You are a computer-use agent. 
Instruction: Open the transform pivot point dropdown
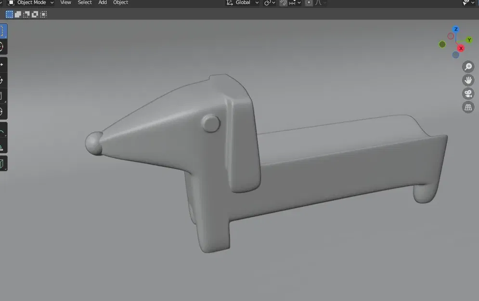(x=270, y=3)
